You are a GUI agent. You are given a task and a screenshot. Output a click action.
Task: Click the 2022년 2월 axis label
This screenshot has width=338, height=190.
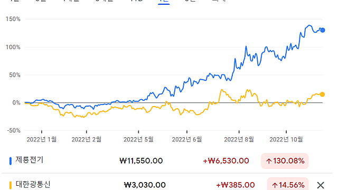coord(87,139)
